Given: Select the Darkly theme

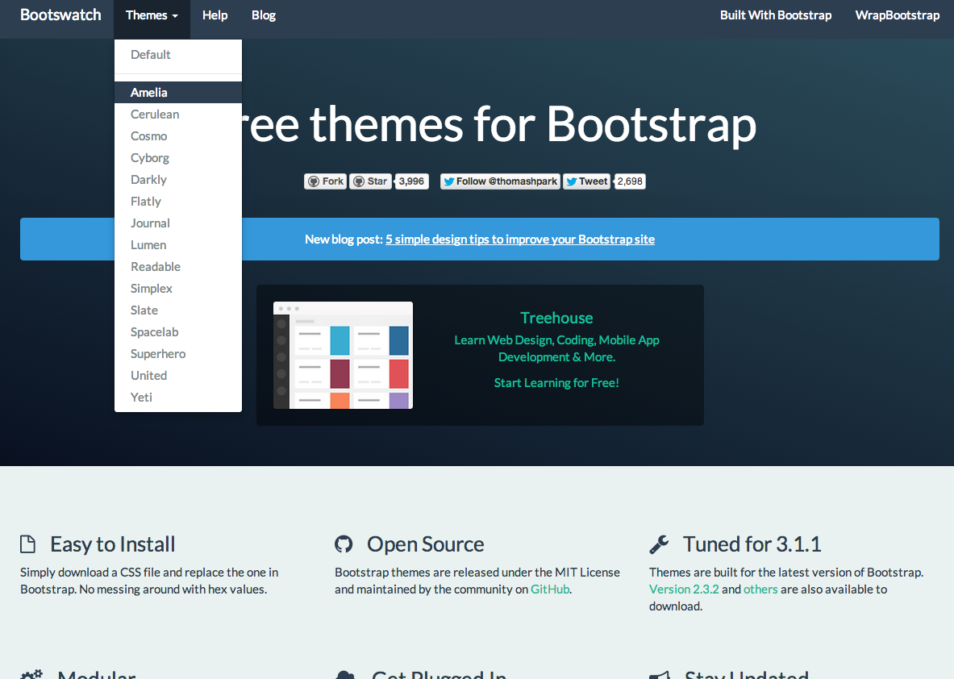Looking at the screenshot, I should point(178,180).
